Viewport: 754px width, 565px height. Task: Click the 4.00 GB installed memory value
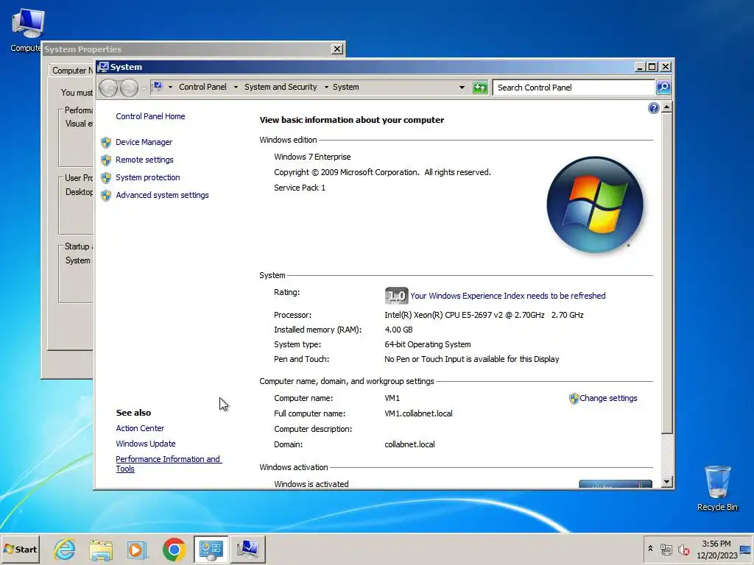tap(398, 330)
